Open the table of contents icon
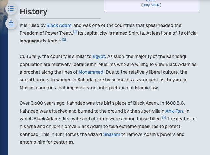 pyautogui.click(x=11, y=9)
